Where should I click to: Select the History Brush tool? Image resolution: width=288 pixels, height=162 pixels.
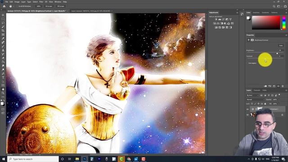point(3,54)
